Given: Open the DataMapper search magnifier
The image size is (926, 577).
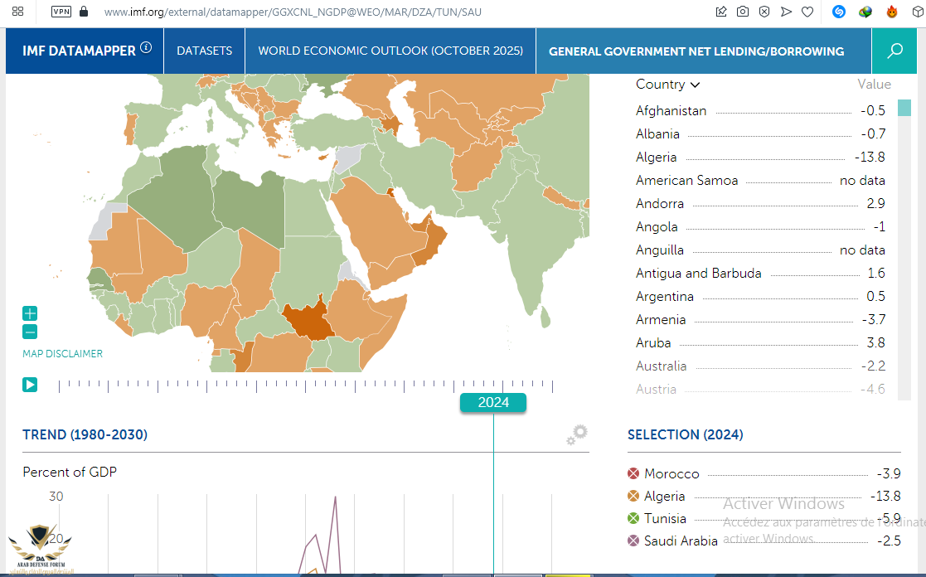Looking at the screenshot, I should (x=894, y=51).
